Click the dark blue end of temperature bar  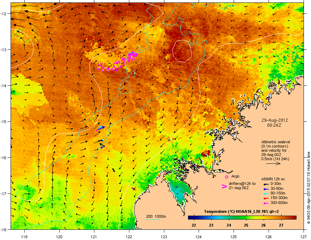point(190,217)
